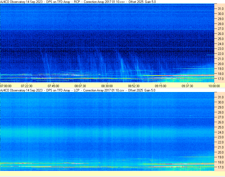
Task: Select the 09:37:30 time axis label
Action: [x=187, y=86]
